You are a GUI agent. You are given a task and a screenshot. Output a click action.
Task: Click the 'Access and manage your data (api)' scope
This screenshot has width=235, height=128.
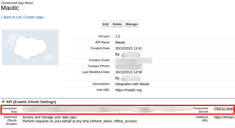pyautogui.click(x=49, y=117)
